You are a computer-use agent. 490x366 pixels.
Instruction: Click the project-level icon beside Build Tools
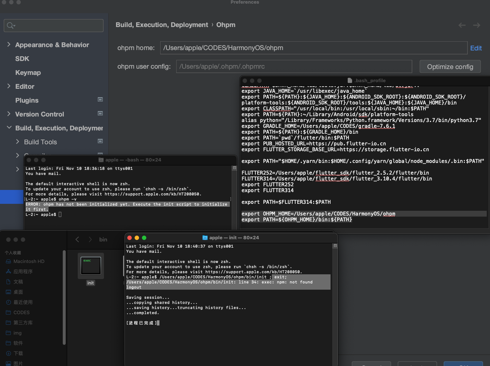[100, 141]
